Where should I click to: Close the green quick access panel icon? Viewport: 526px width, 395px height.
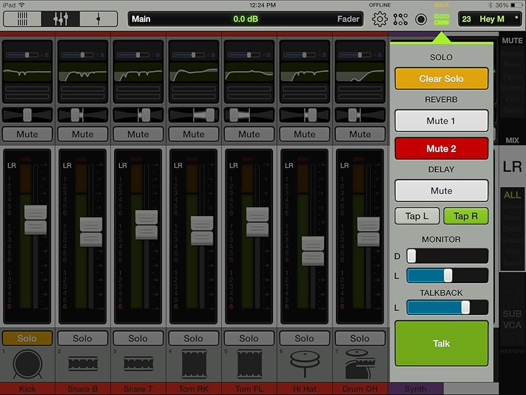coord(441,19)
